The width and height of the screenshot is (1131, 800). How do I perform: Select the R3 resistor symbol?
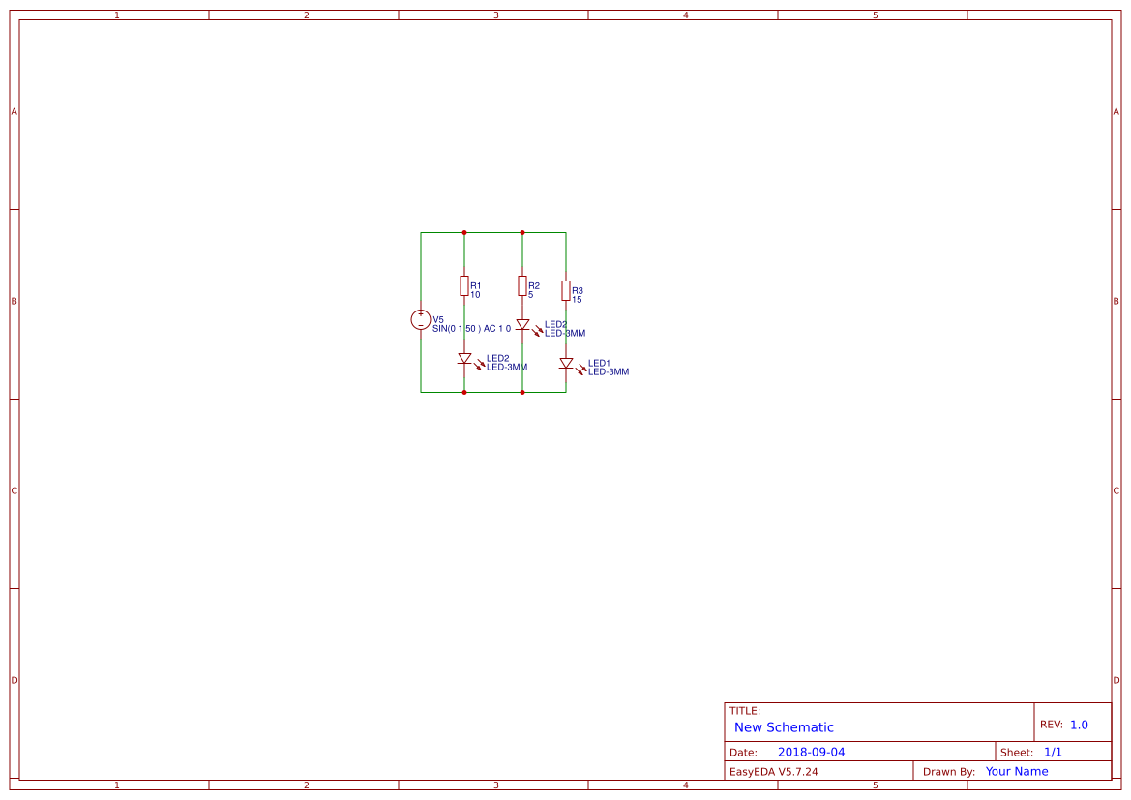[566, 291]
